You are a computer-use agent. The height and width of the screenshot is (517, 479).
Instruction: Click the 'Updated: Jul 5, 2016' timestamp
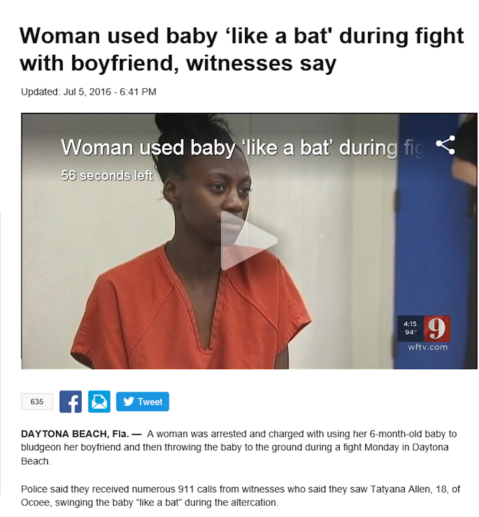(88, 92)
